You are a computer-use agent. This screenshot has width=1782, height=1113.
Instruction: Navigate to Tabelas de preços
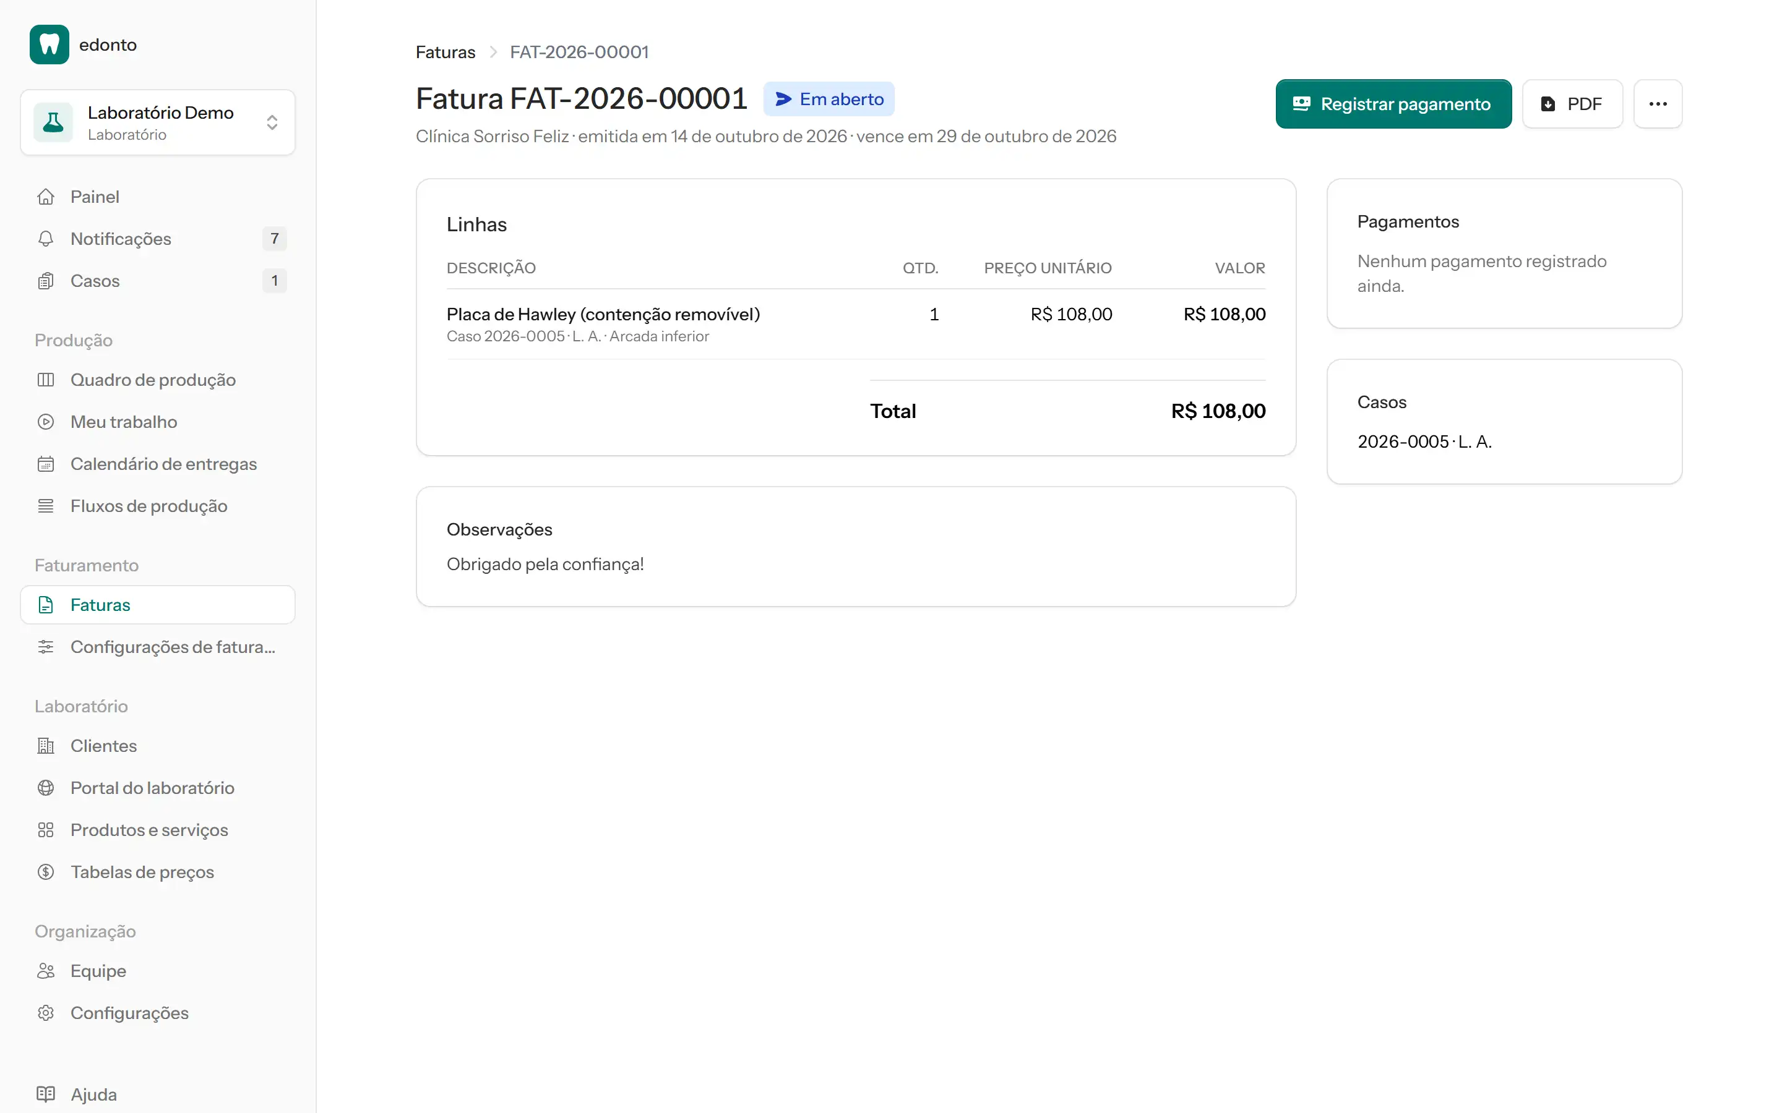(x=158, y=872)
